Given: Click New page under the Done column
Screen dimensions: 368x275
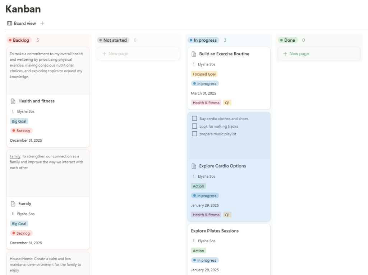Looking at the screenshot, I should pos(296,53).
